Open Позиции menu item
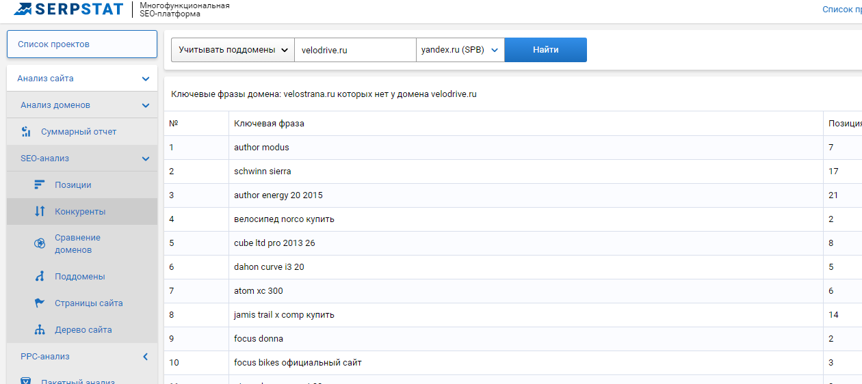Screen dimensions: 862x384 pyautogui.click(x=73, y=185)
